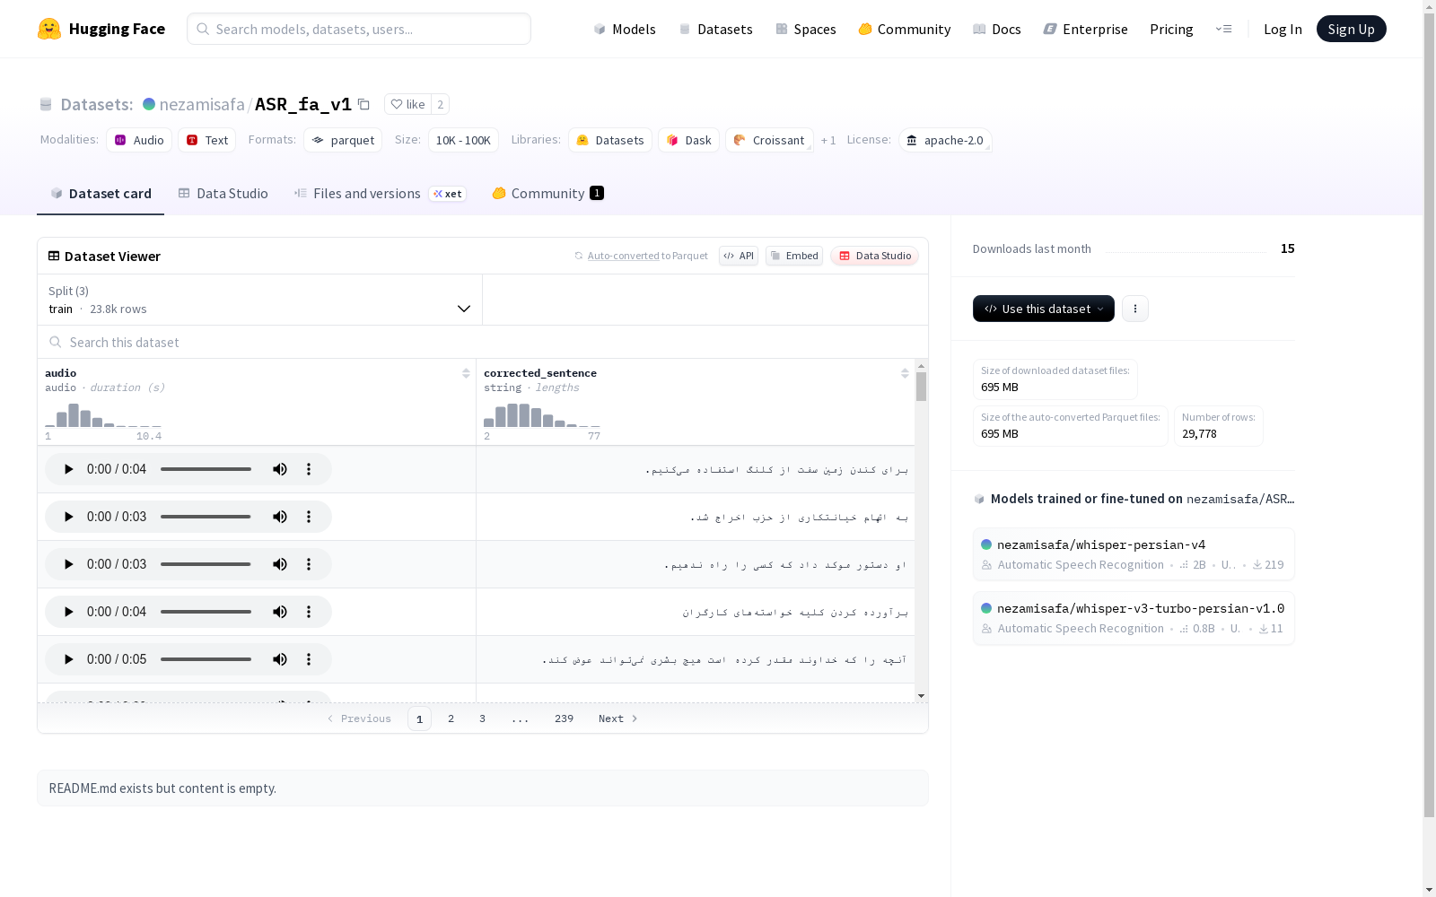This screenshot has height=897, width=1436.
Task: Sort by the audio column
Action: click(x=466, y=373)
